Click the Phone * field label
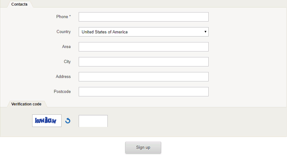This screenshot has height=155, width=287. 63,17
